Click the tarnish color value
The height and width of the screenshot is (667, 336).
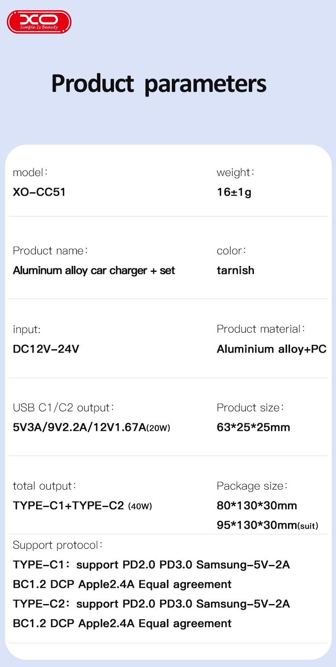(235, 271)
